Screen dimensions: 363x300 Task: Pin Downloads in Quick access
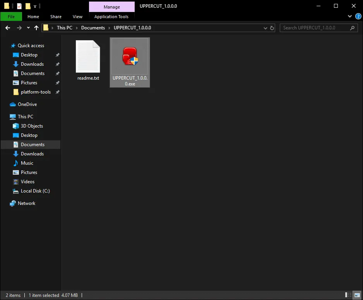(x=57, y=64)
